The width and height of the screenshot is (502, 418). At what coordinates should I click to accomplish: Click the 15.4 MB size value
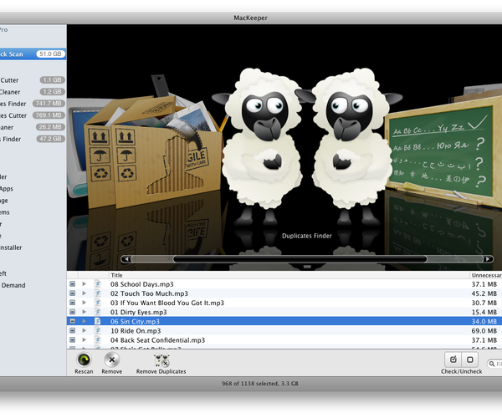point(484,312)
